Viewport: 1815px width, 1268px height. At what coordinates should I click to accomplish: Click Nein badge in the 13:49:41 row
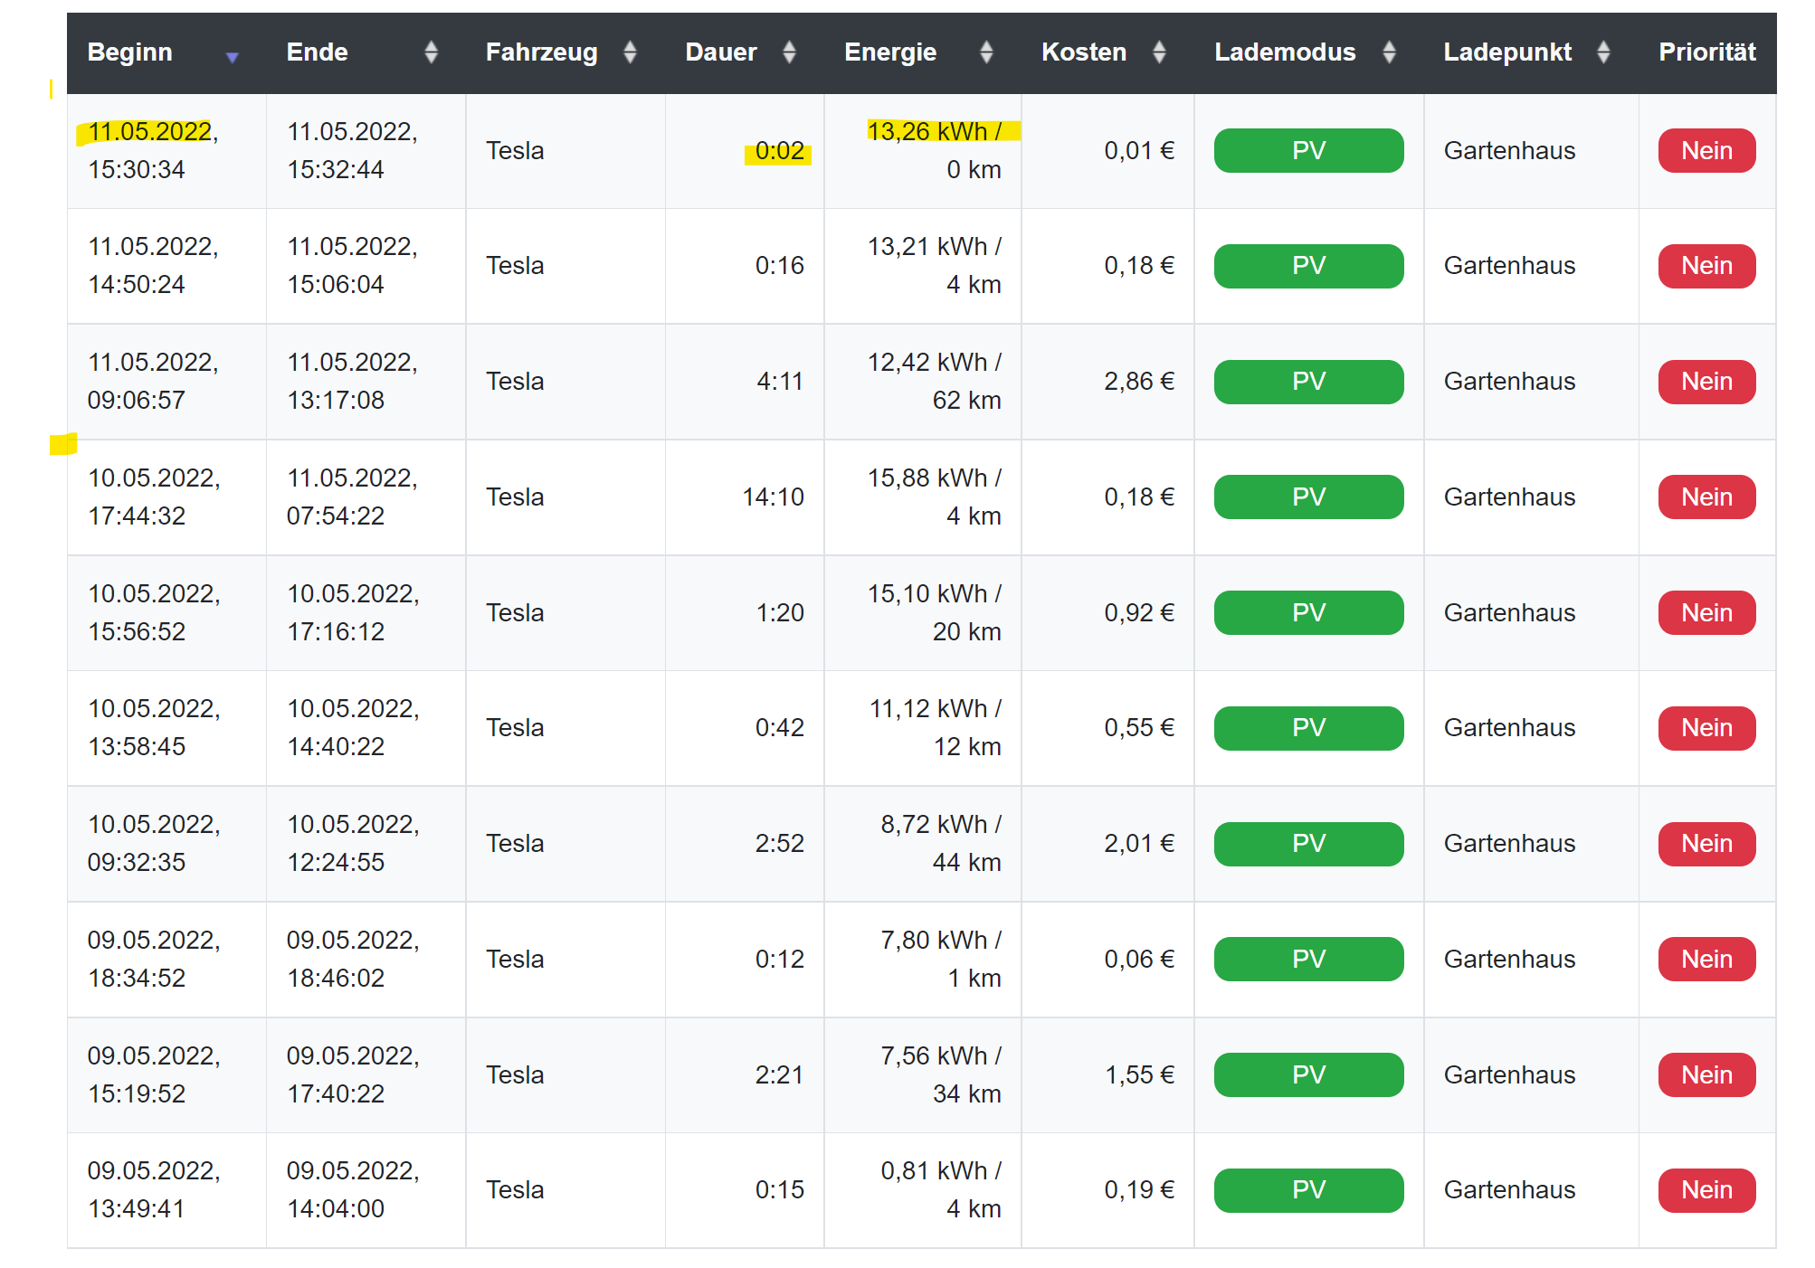tap(1706, 1190)
